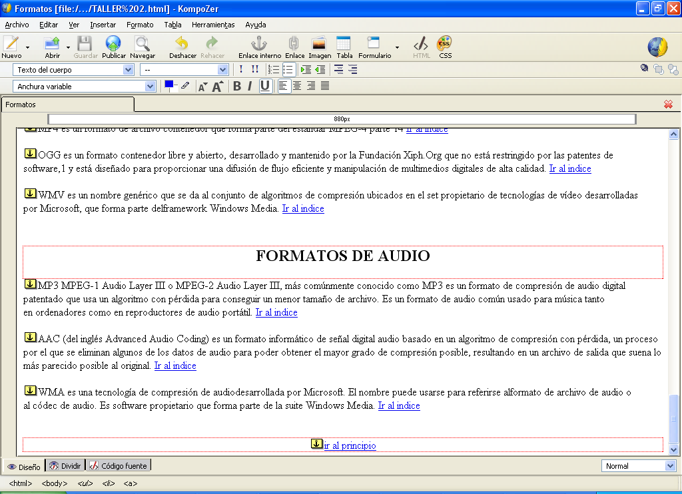Expand the Nuevo button dropdown arrow
Screen dimensions: 682x494
[x=27, y=47]
